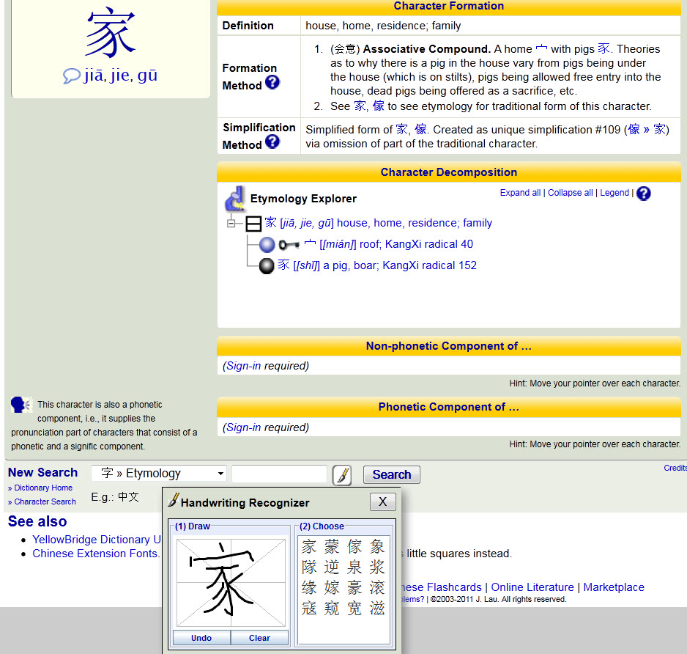Click the phonetic component head icon
687x654 pixels.
pyautogui.click(x=21, y=405)
